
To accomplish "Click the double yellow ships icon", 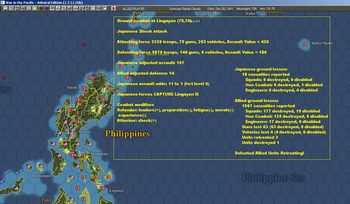I will click(64, 8).
